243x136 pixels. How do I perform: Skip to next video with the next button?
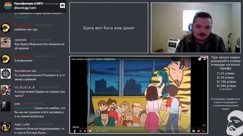80,131
